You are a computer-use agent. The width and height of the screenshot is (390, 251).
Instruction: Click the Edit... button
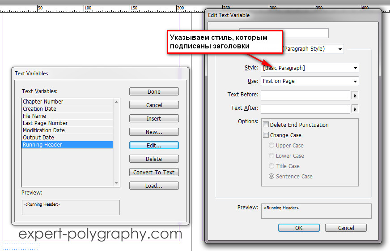pos(154,145)
